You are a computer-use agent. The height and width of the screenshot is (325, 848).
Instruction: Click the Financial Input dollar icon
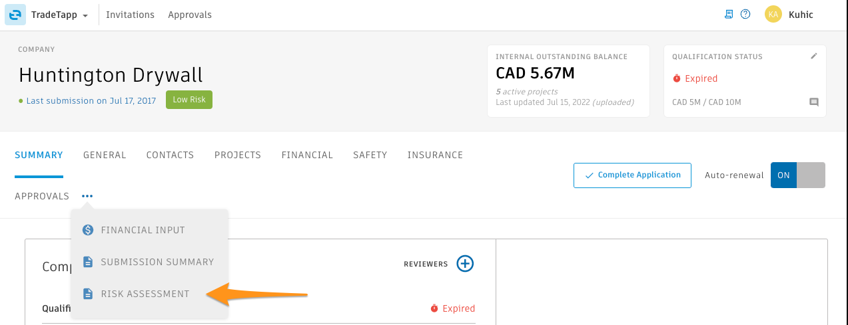click(88, 230)
